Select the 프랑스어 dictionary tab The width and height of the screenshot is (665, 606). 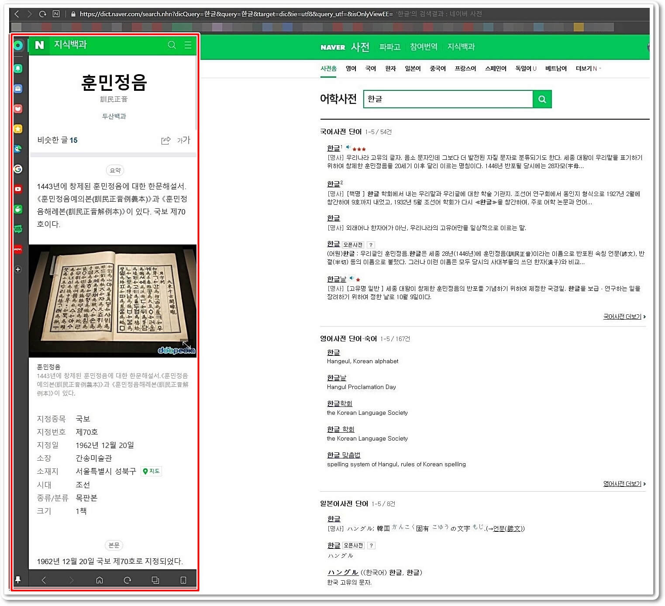pyautogui.click(x=465, y=69)
